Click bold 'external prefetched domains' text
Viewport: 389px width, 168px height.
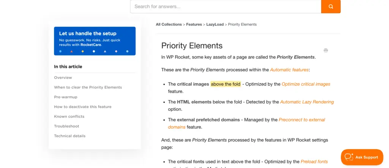pyautogui.click(x=209, y=120)
